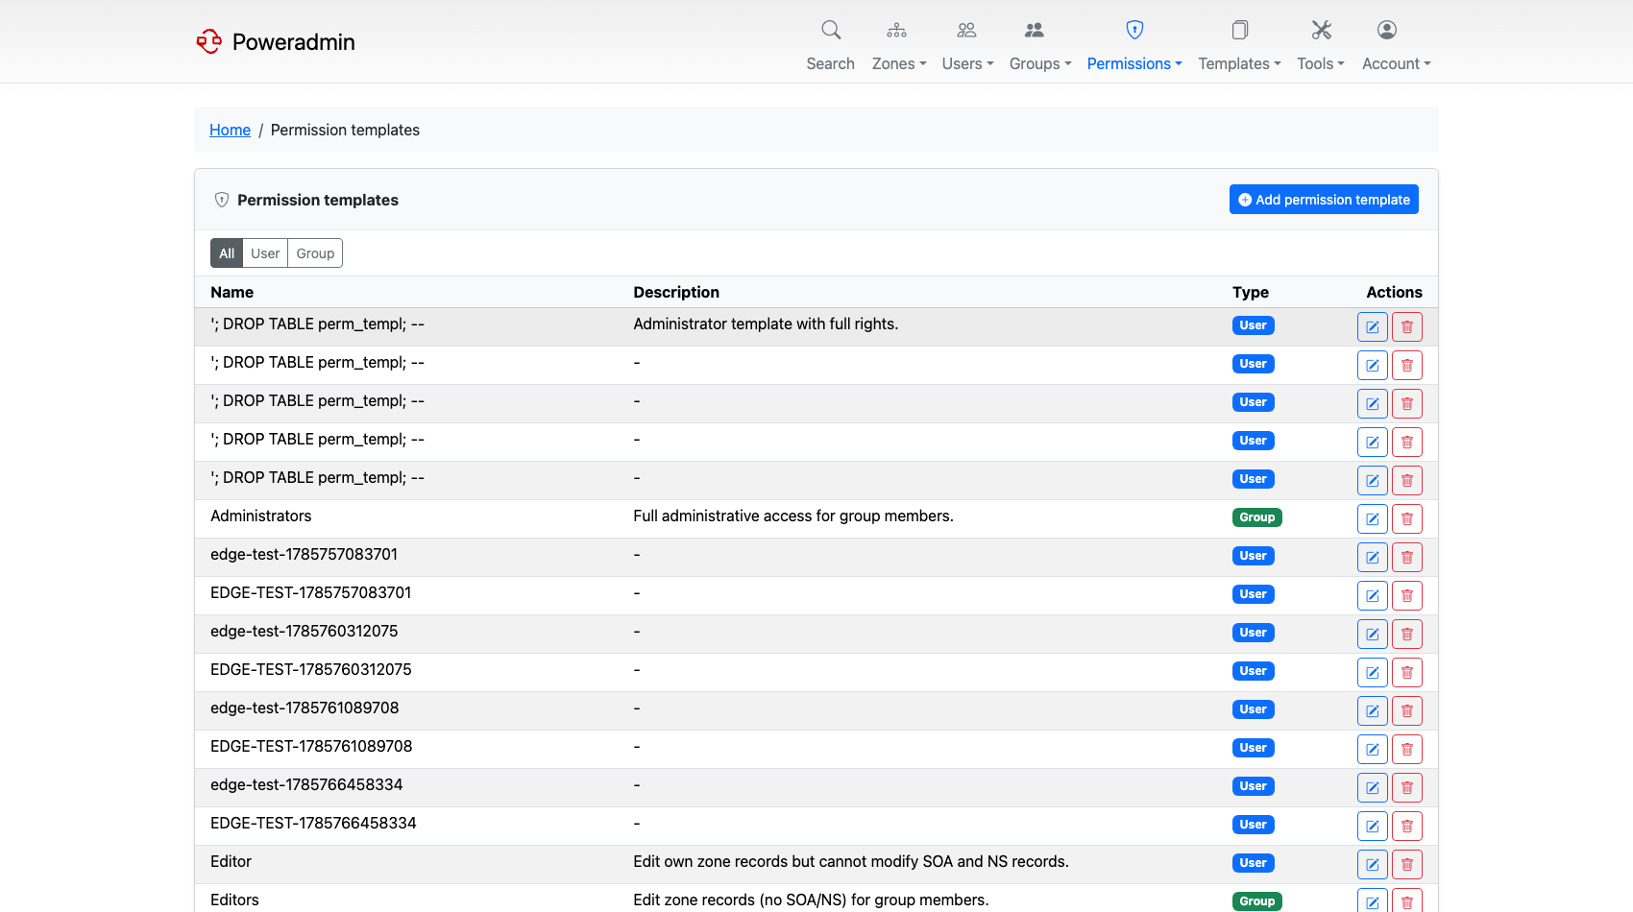Edit the Administrators group template

click(x=1373, y=518)
